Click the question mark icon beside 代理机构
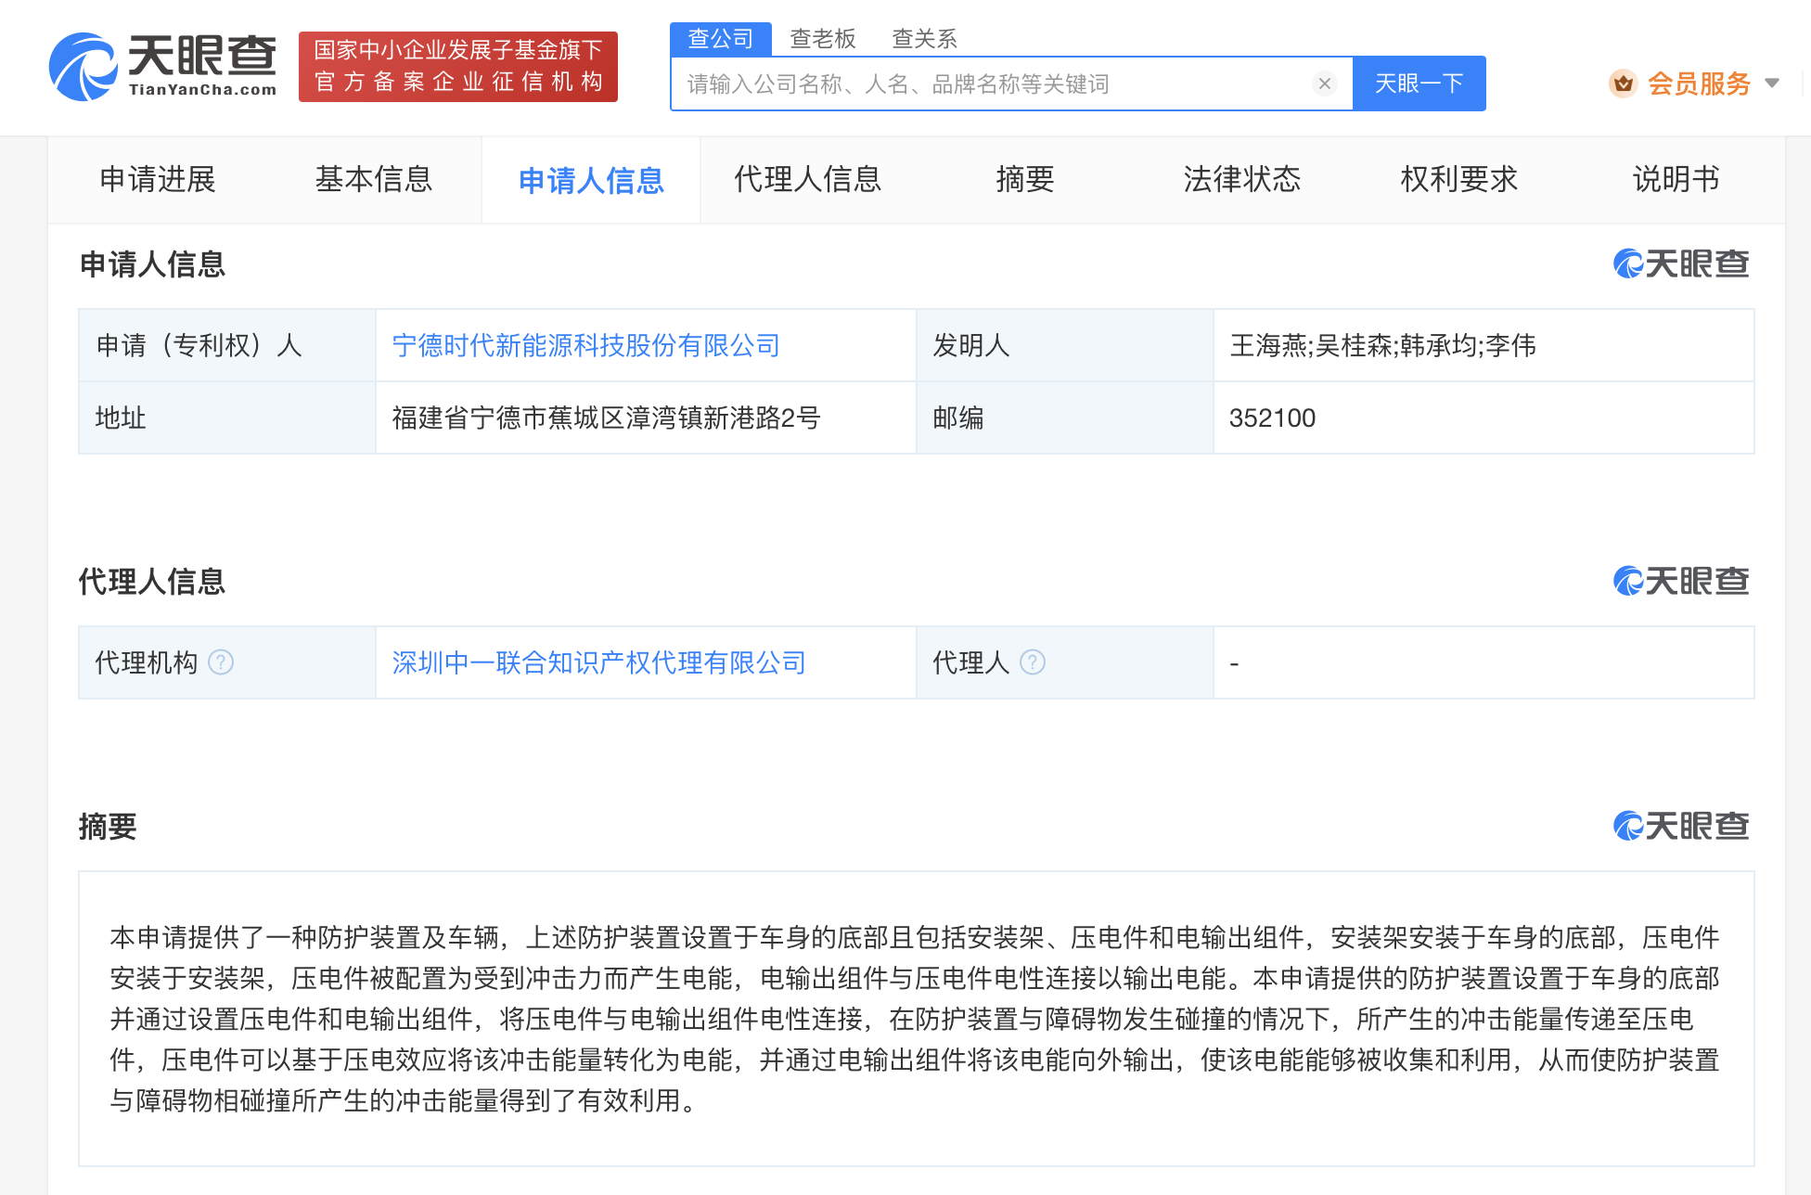The height and width of the screenshot is (1195, 1811). pos(221,662)
